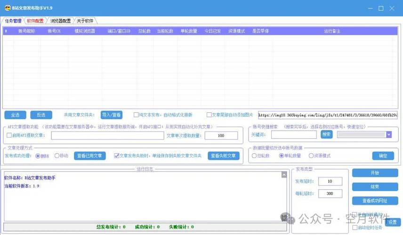
Task: Open the 任务管理 tab
Action: [13, 21]
